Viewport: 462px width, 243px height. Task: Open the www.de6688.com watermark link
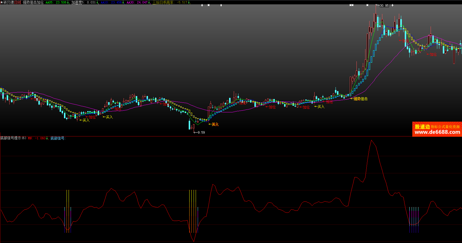pos(437,132)
